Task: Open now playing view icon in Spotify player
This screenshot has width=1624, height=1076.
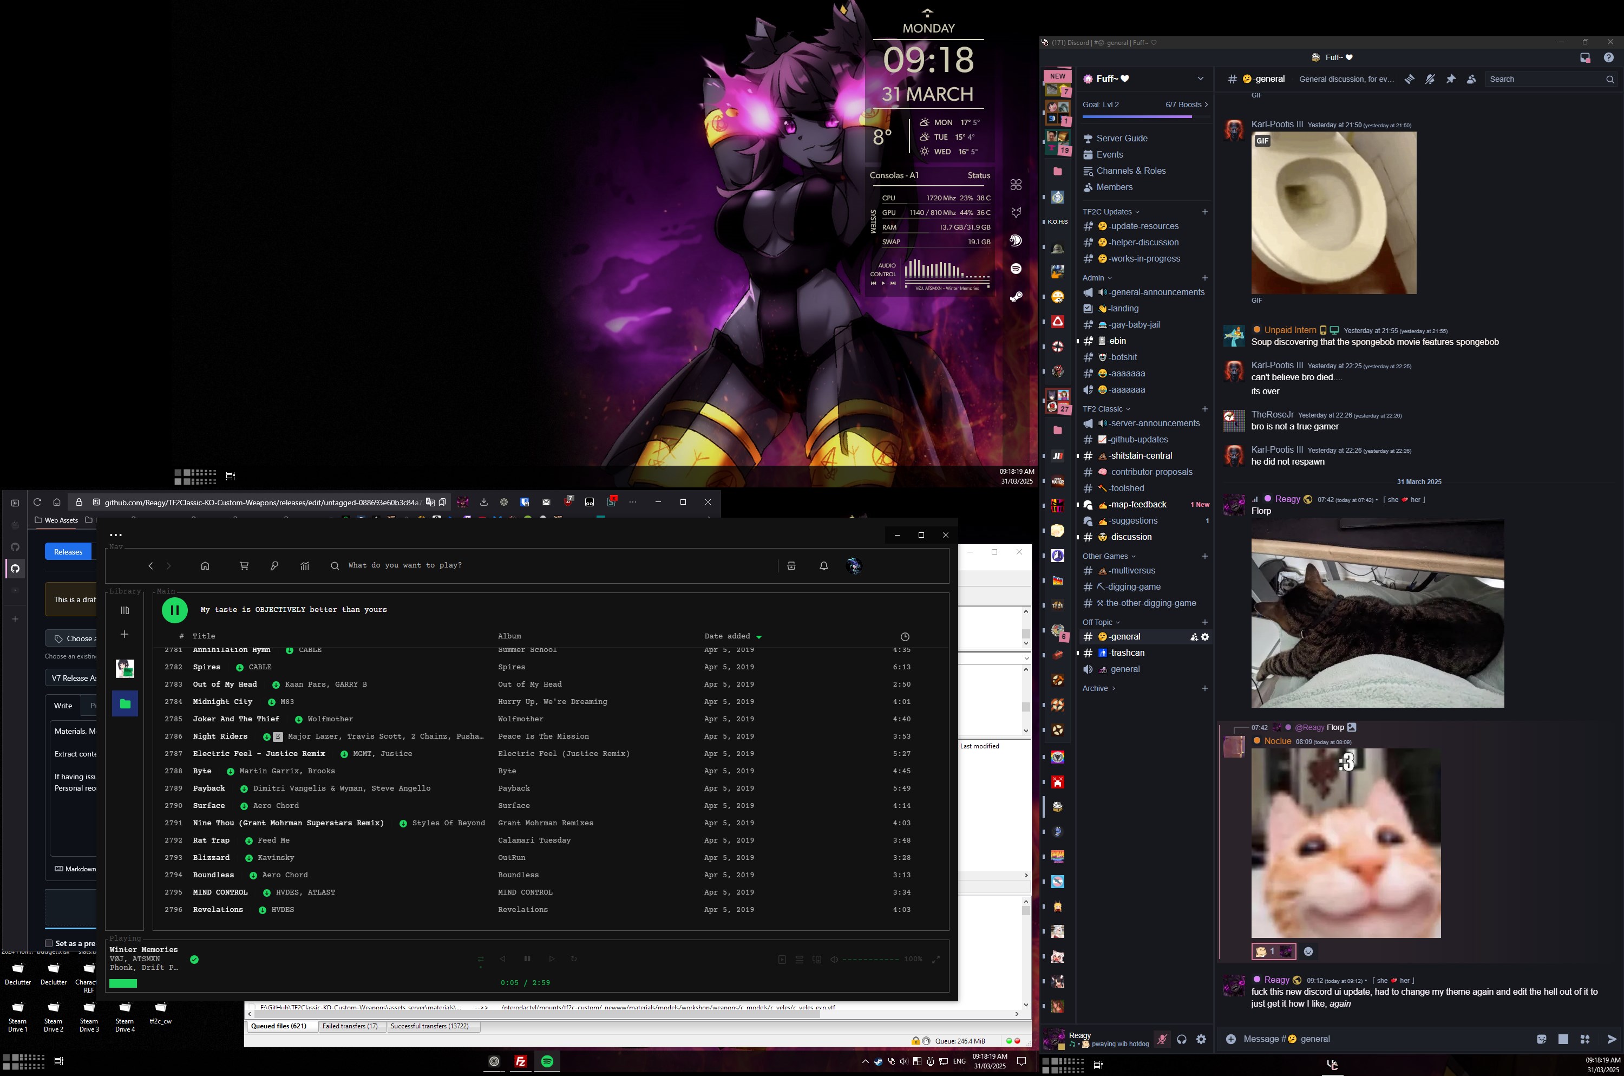Action: click(x=782, y=960)
